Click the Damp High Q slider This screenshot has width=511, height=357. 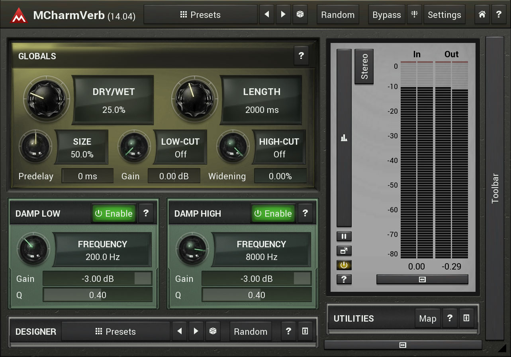tap(256, 295)
